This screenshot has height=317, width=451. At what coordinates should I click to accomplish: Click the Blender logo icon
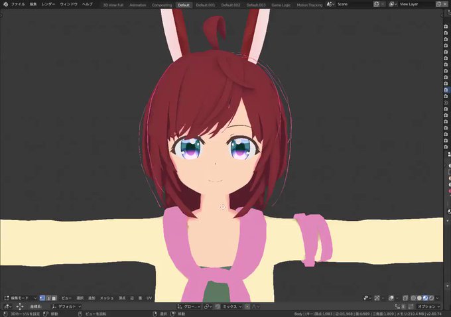pyautogui.click(x=5, y=5)
